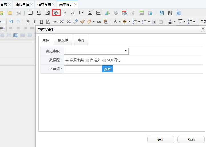Insert a multi-line textarea control
206x147 pixels.
[x=39, y=13]
